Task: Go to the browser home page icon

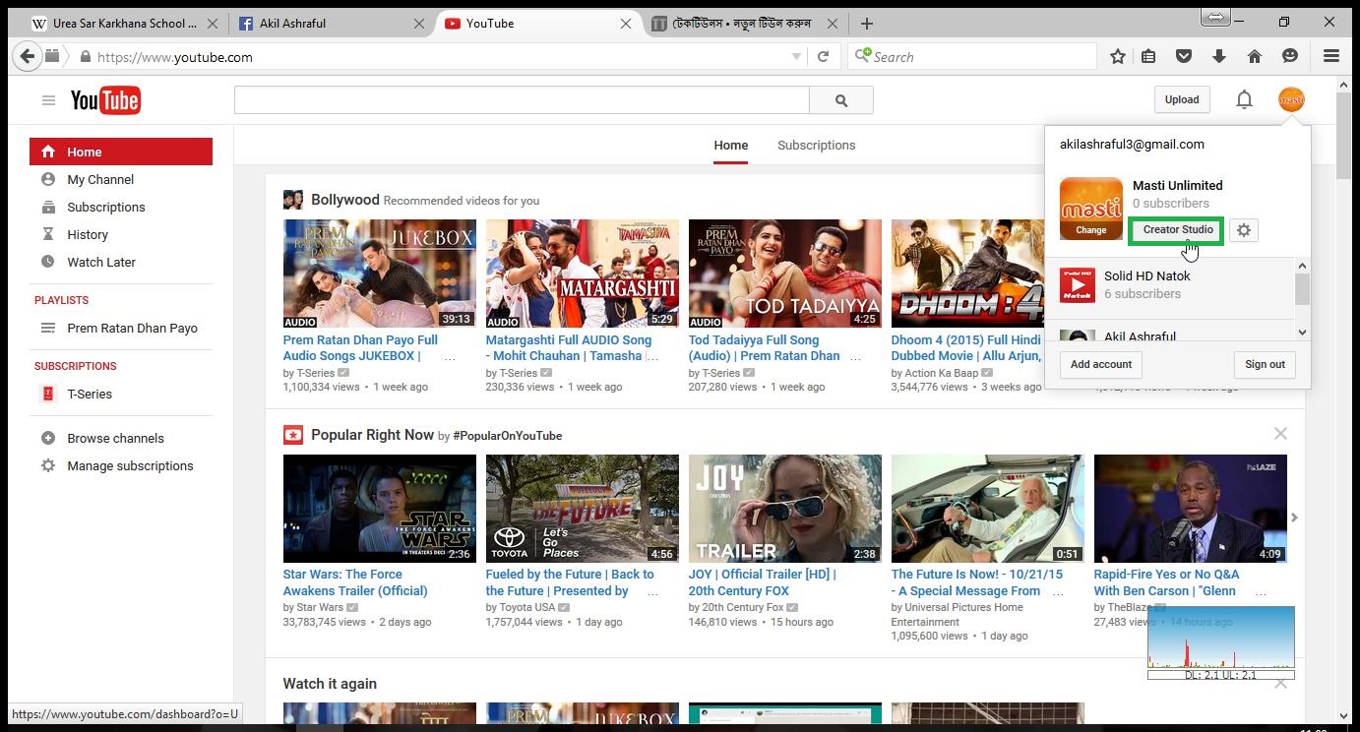Action: (1255, 57)
